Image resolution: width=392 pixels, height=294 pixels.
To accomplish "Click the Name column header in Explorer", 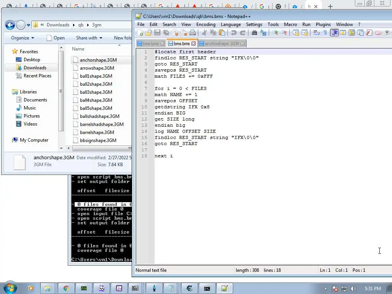I will [78, 49].
